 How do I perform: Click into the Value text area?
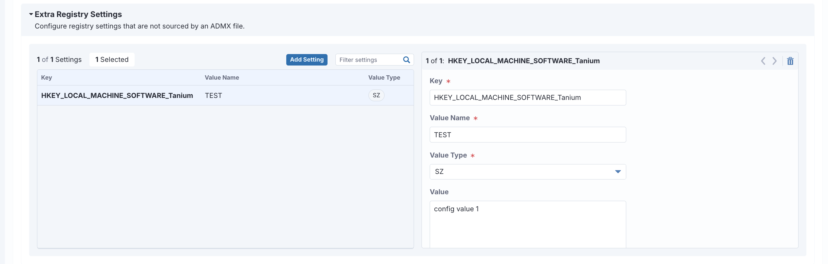click(527, 223)
